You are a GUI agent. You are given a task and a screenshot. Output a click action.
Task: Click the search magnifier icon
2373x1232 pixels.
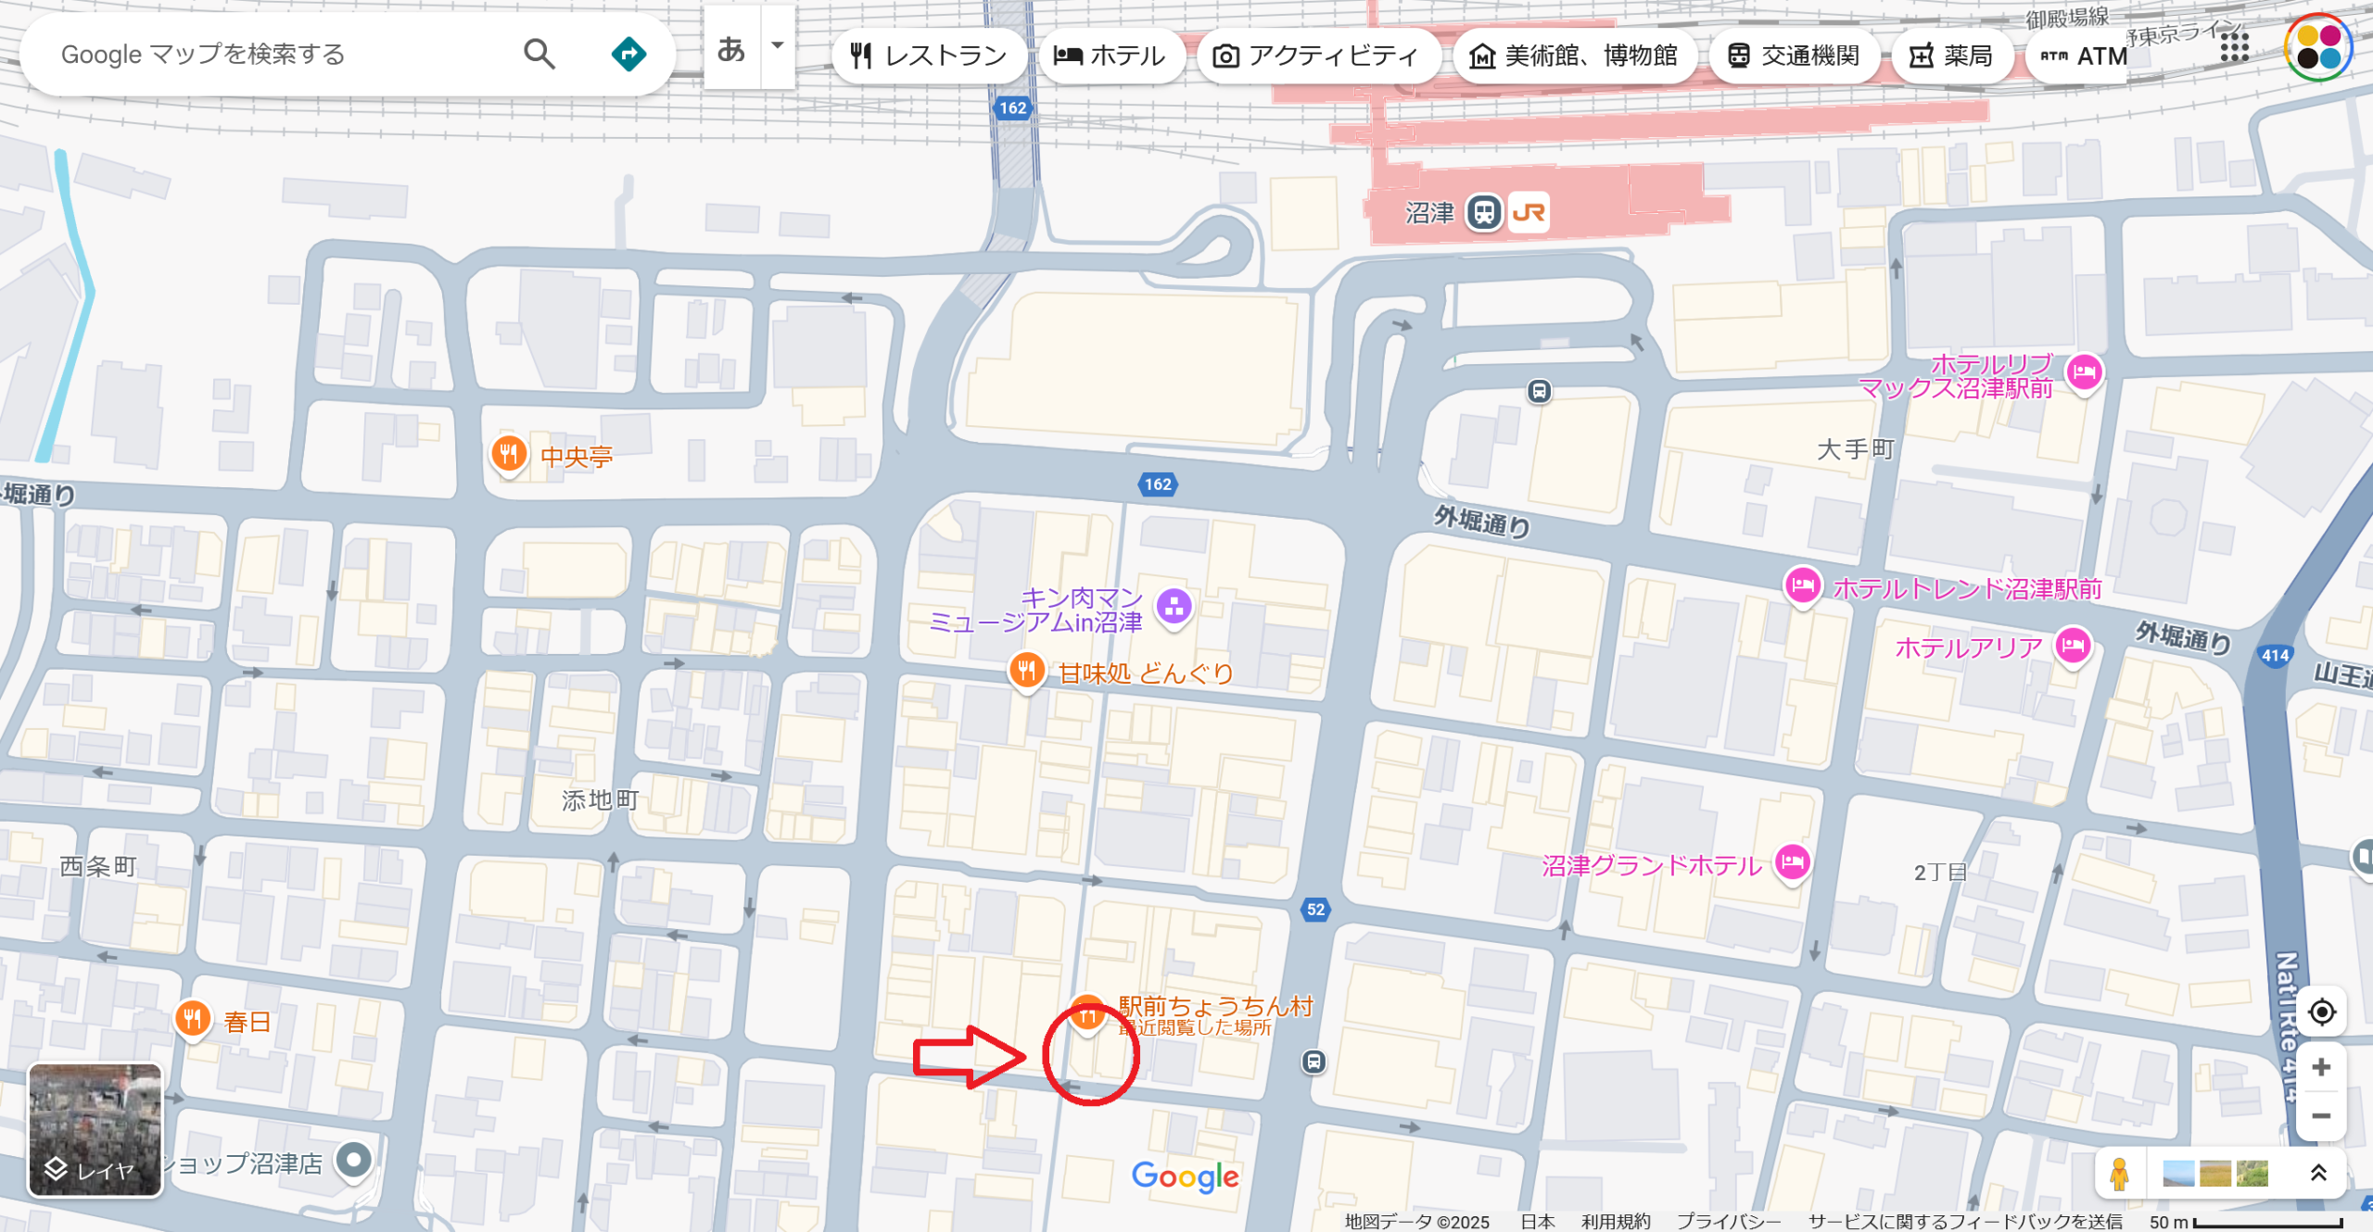click(x=539, y=54)
